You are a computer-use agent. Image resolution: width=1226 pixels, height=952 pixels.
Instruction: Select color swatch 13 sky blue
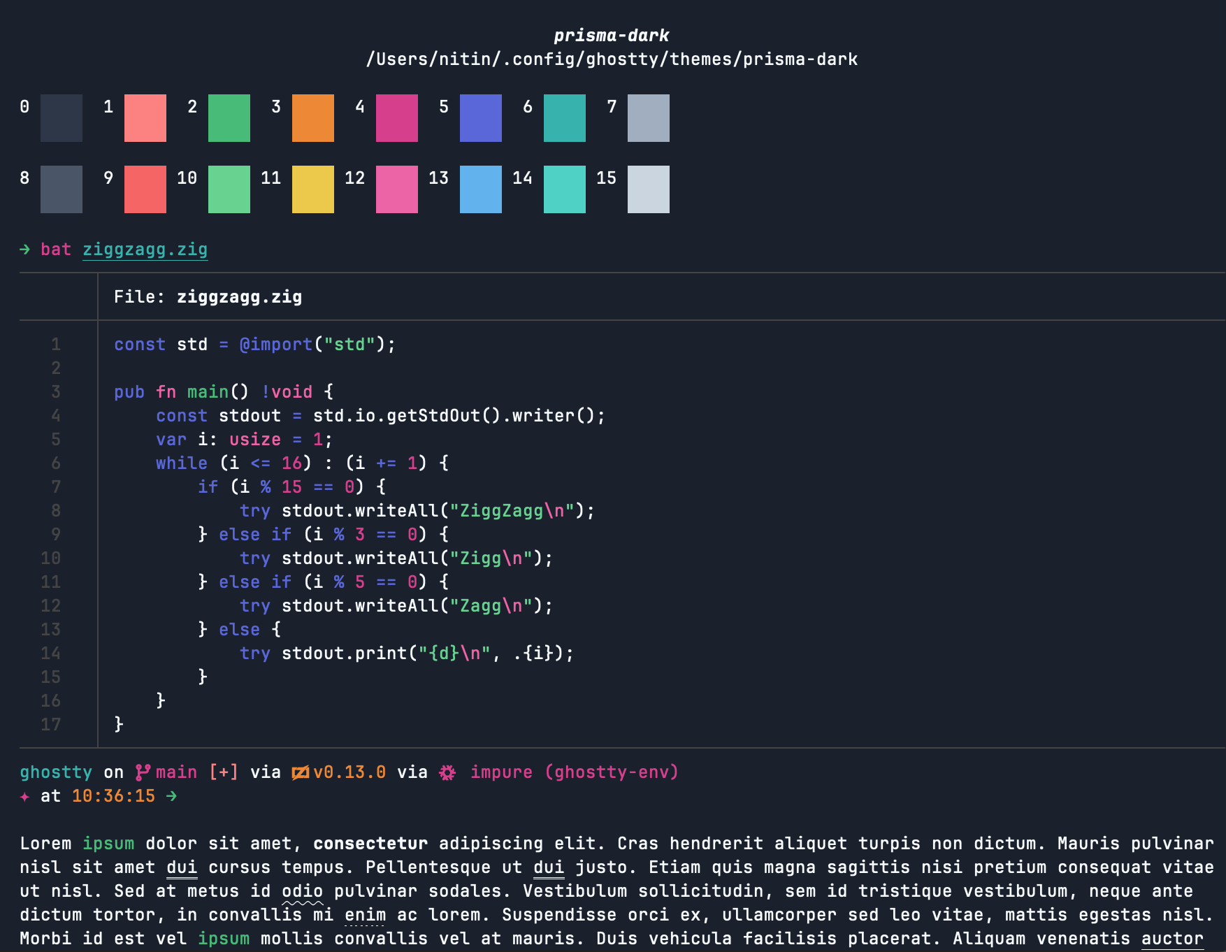[481, 189]
